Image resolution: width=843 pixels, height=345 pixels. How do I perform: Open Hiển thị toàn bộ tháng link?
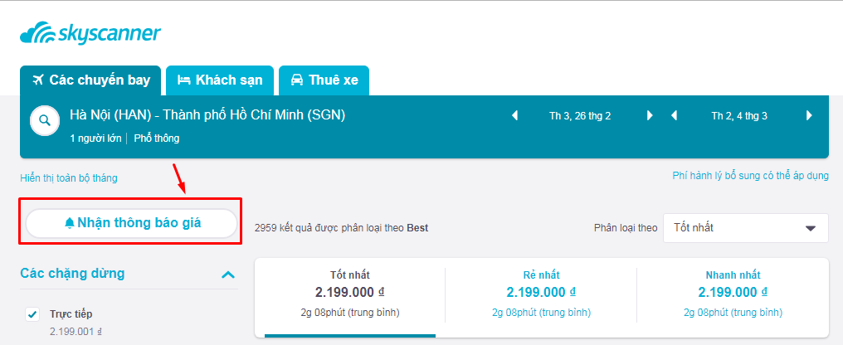point(69,177)
